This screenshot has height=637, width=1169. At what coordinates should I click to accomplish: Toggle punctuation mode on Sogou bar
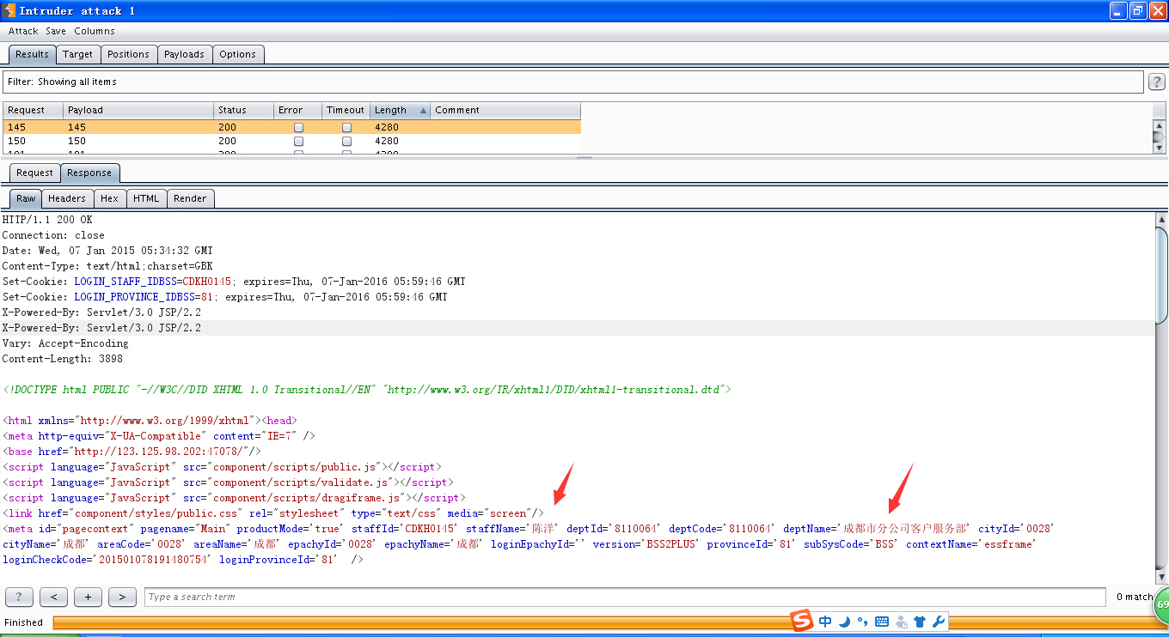(862, 622)
